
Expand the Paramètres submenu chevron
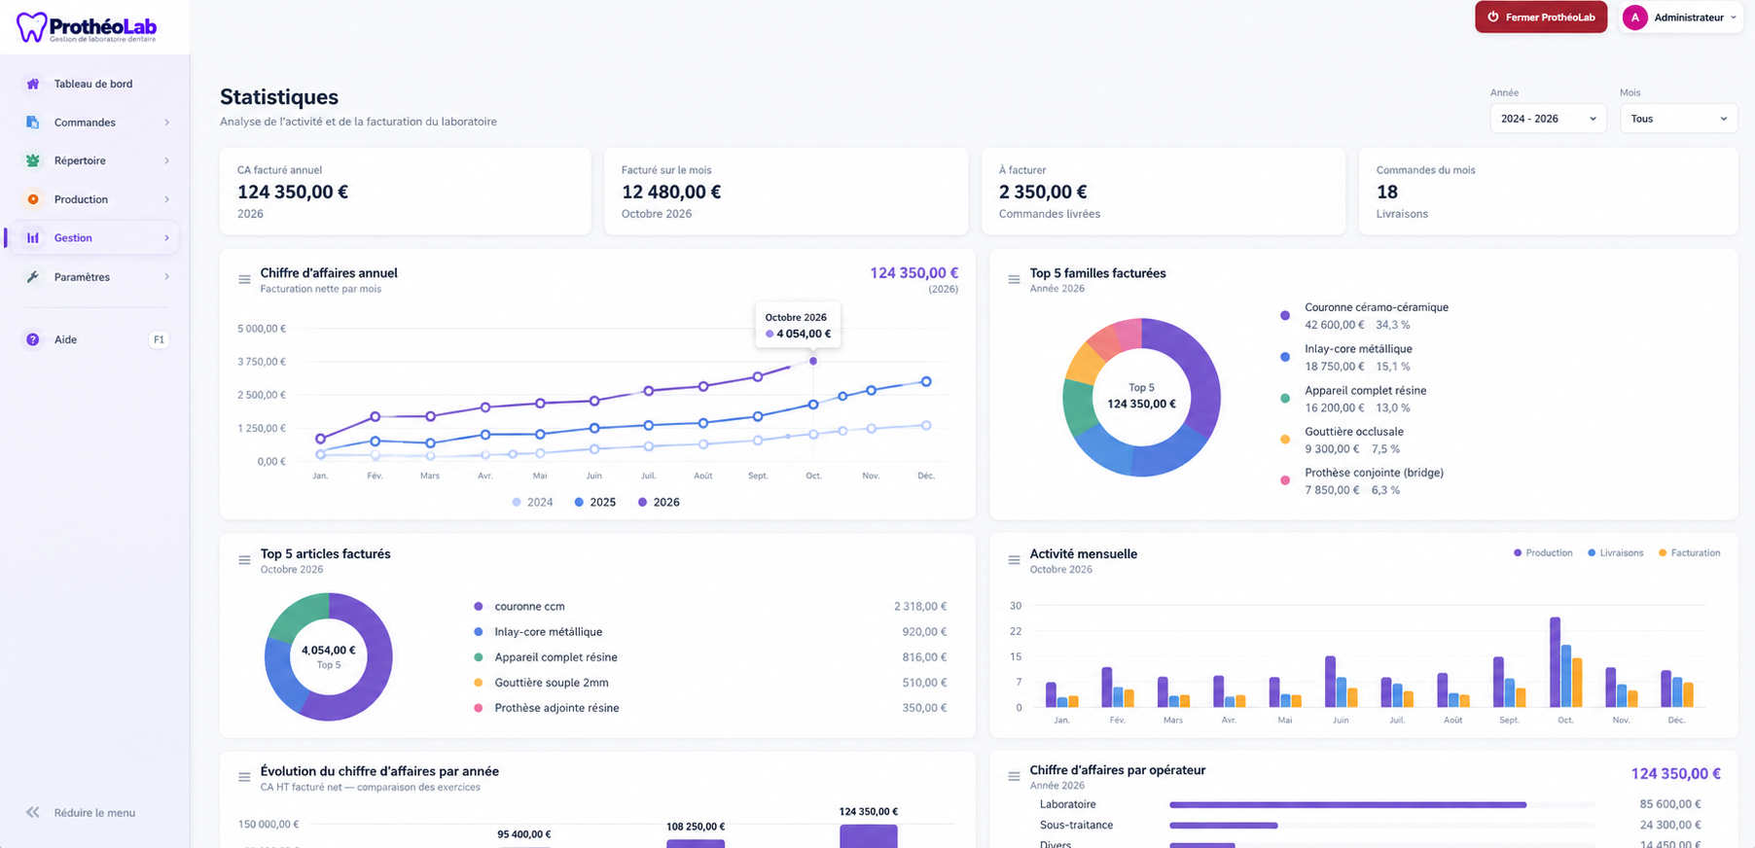pos(167,277)
